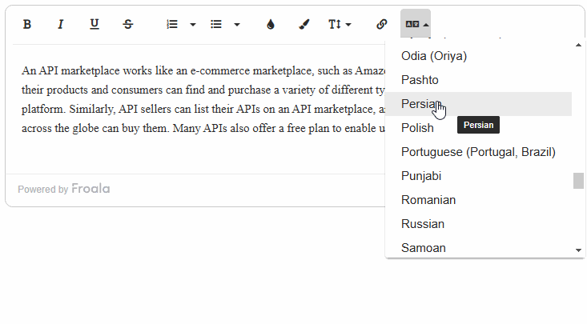Underline the selected text
Screen dimensions: 587x324
pyautogui.click(x=94, y=24)
